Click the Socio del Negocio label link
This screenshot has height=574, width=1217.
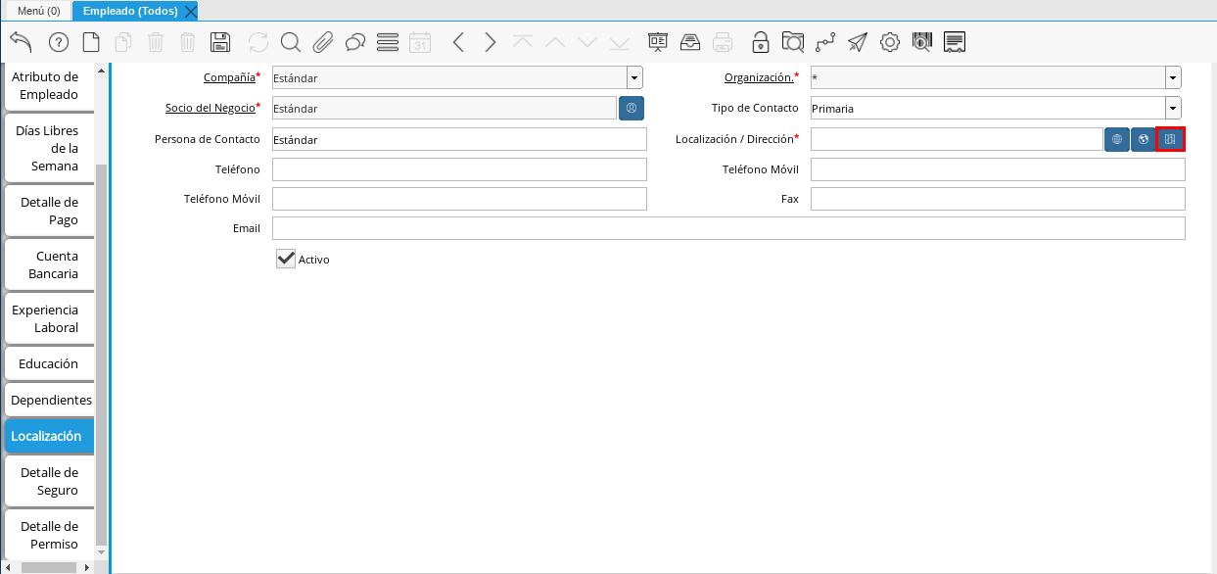[x=210, y=108]
